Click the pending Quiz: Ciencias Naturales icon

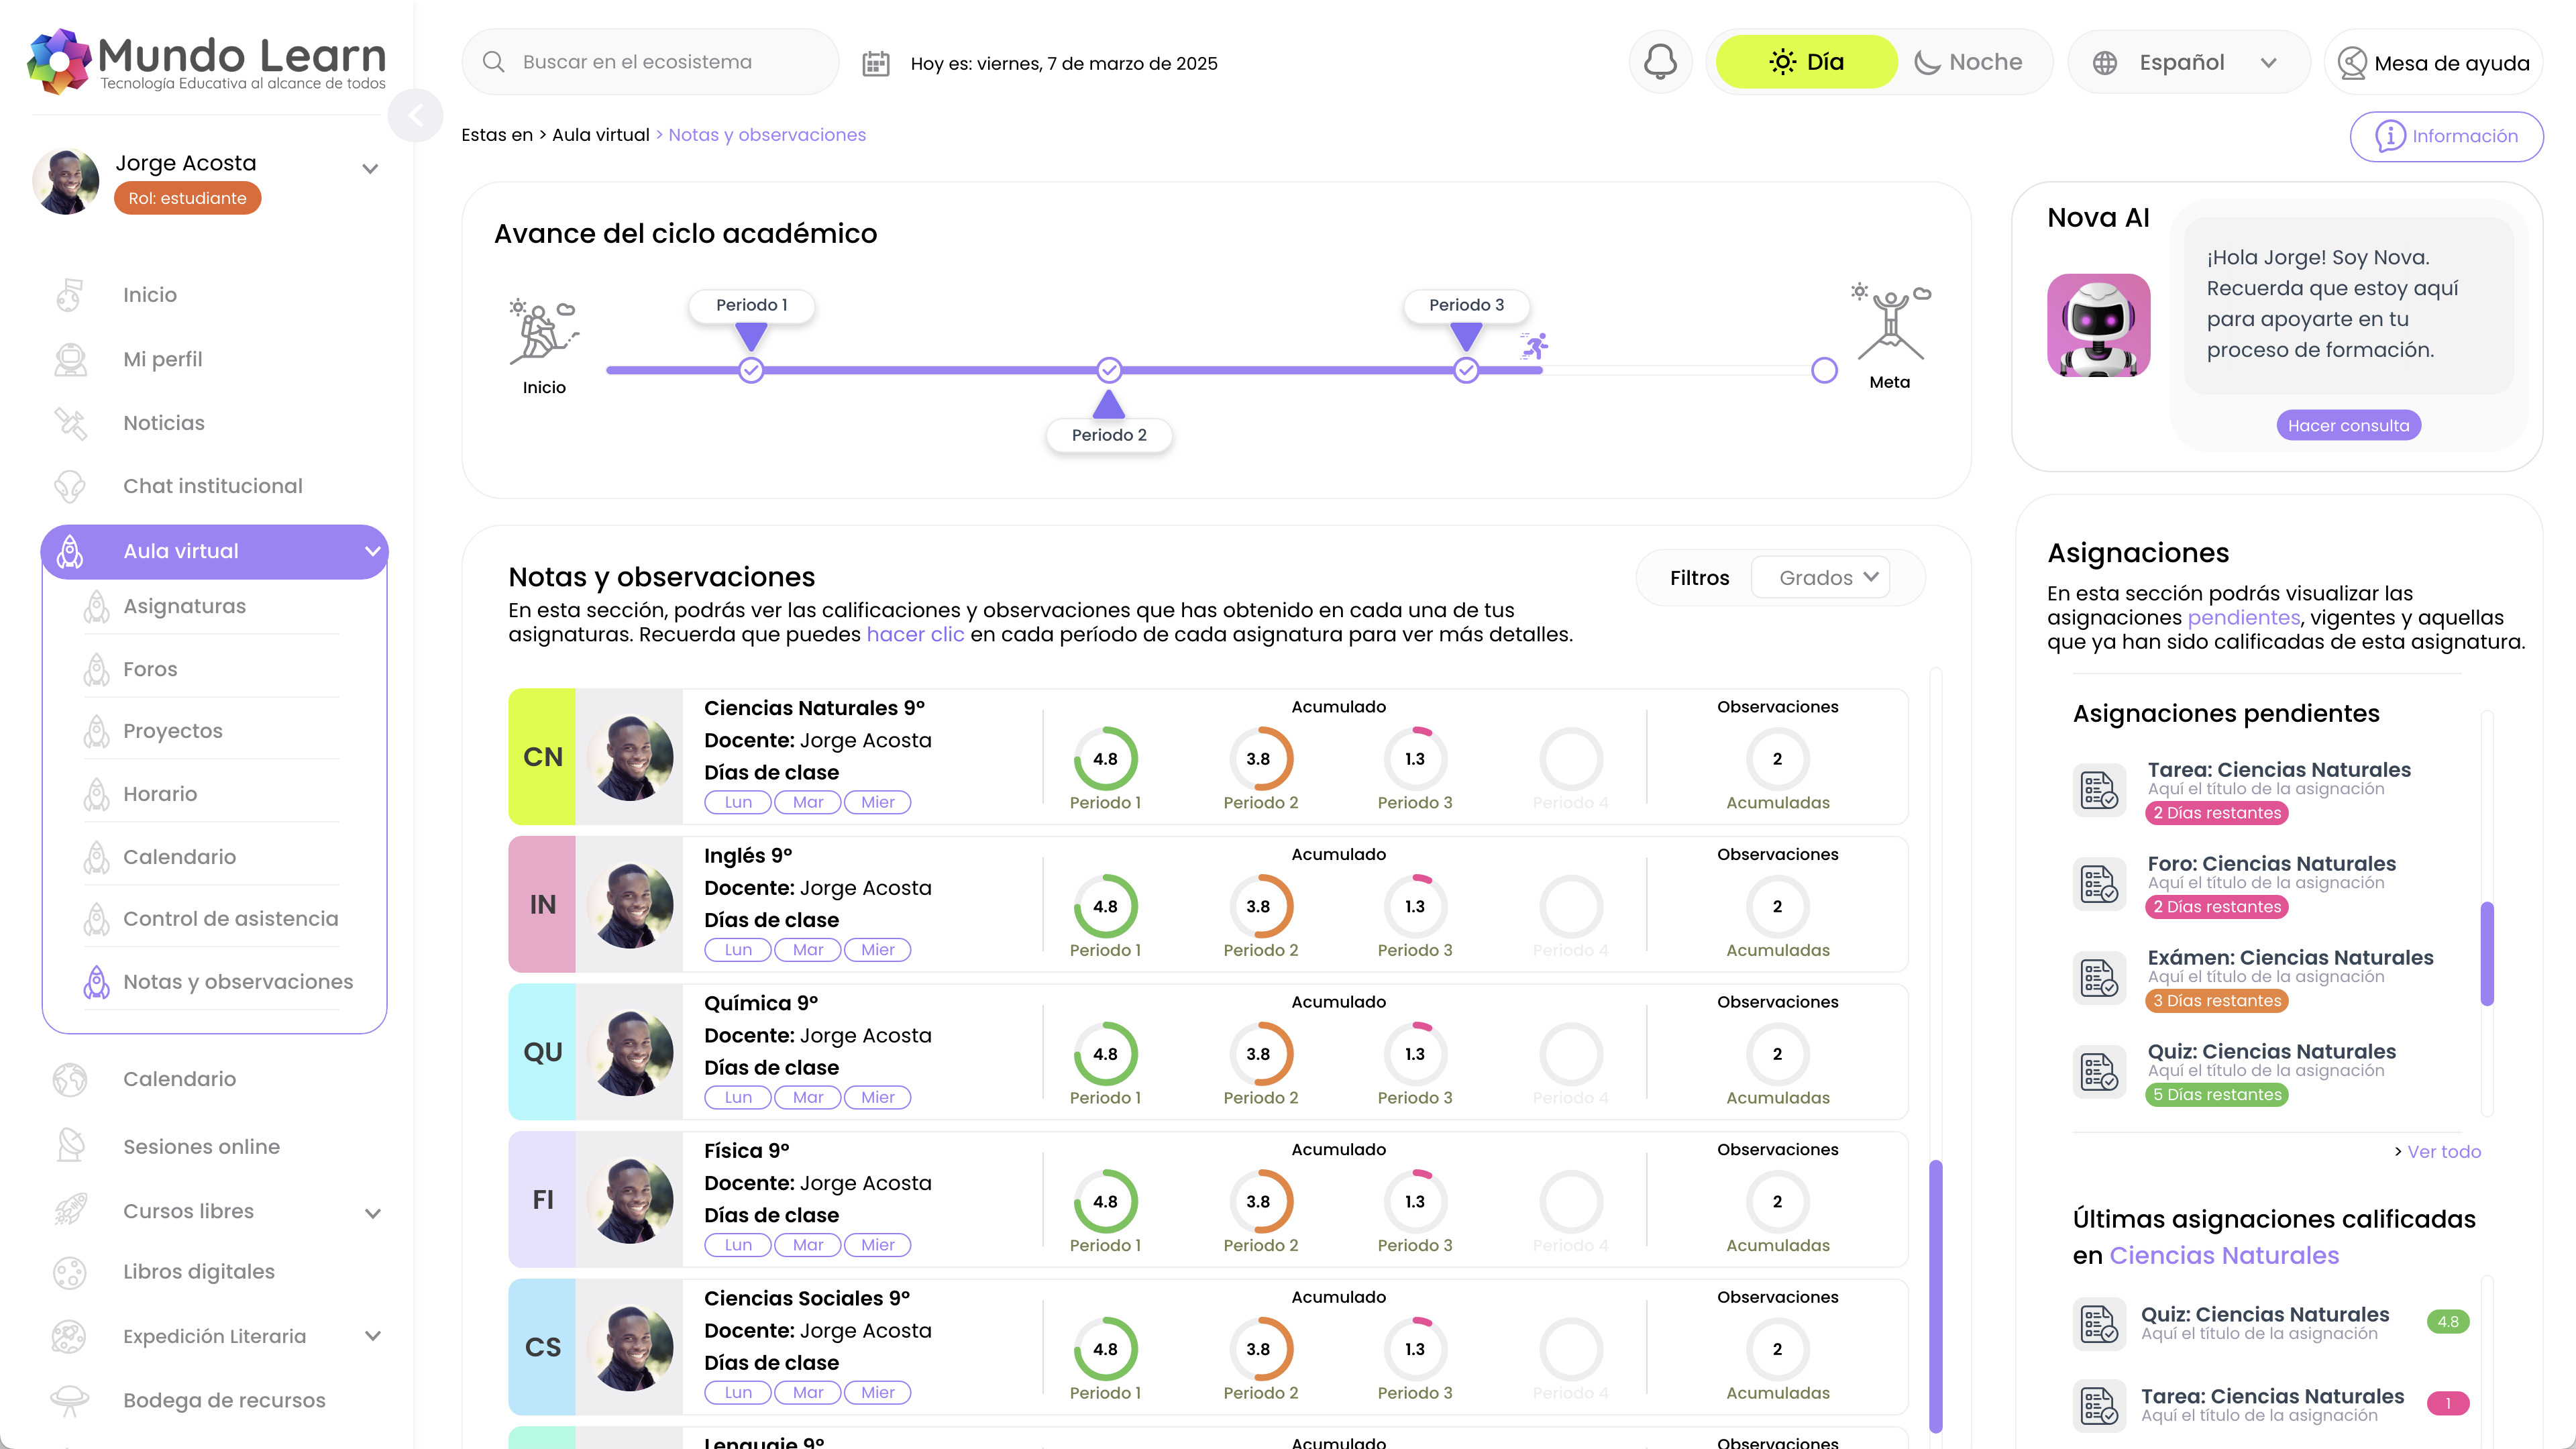pos(2099,1072)
